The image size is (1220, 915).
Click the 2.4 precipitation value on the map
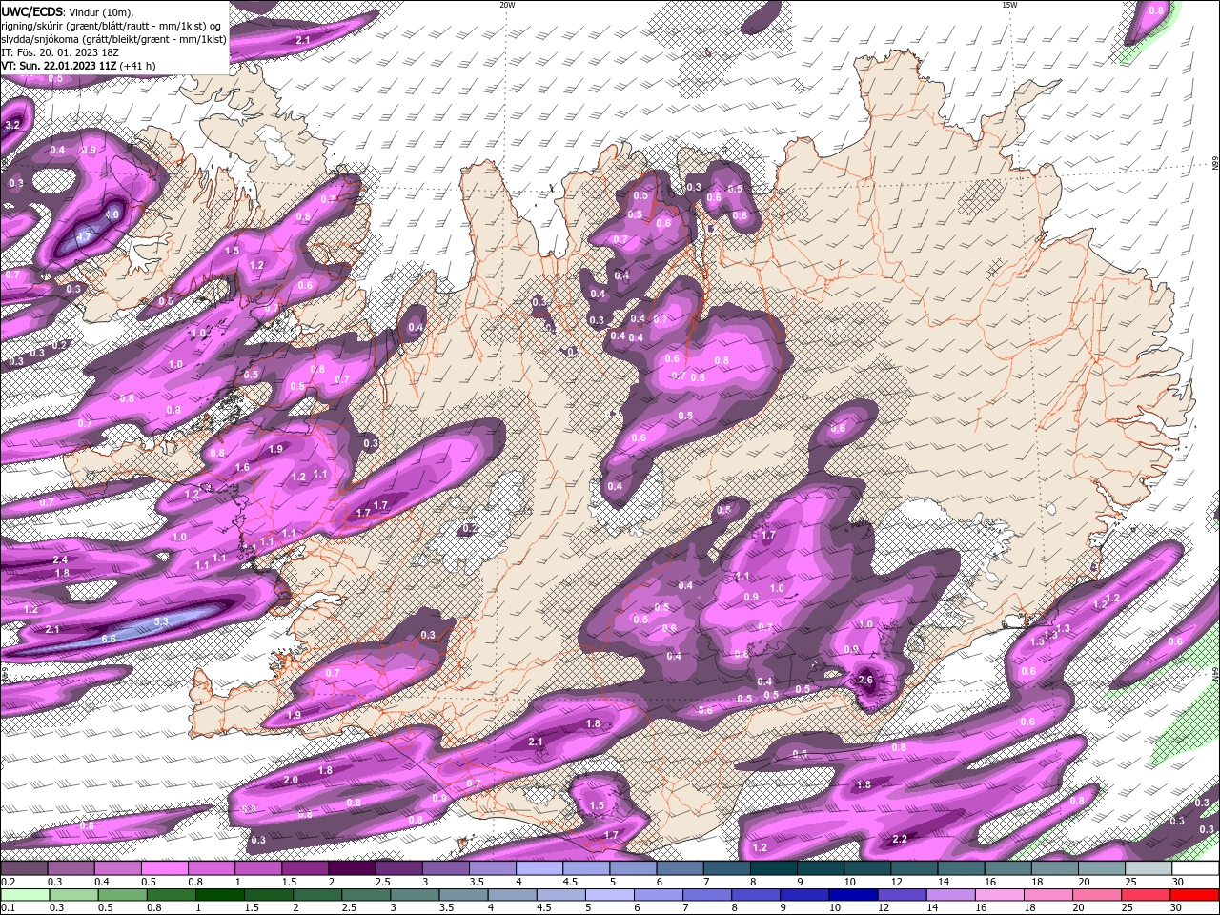pyautogui.click(x=61, y=559)
